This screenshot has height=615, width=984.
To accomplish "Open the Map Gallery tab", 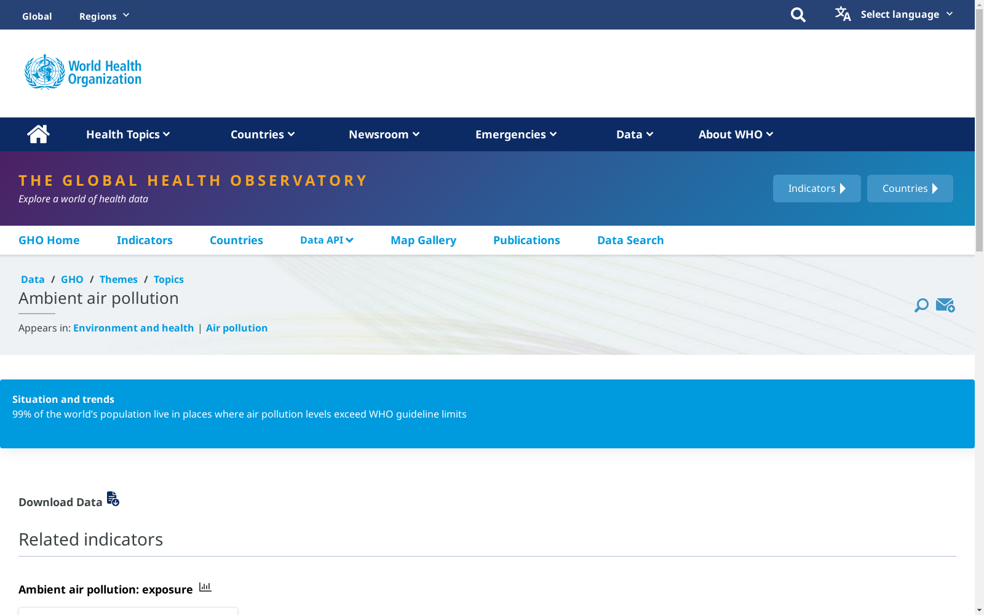I will (423, 240).
